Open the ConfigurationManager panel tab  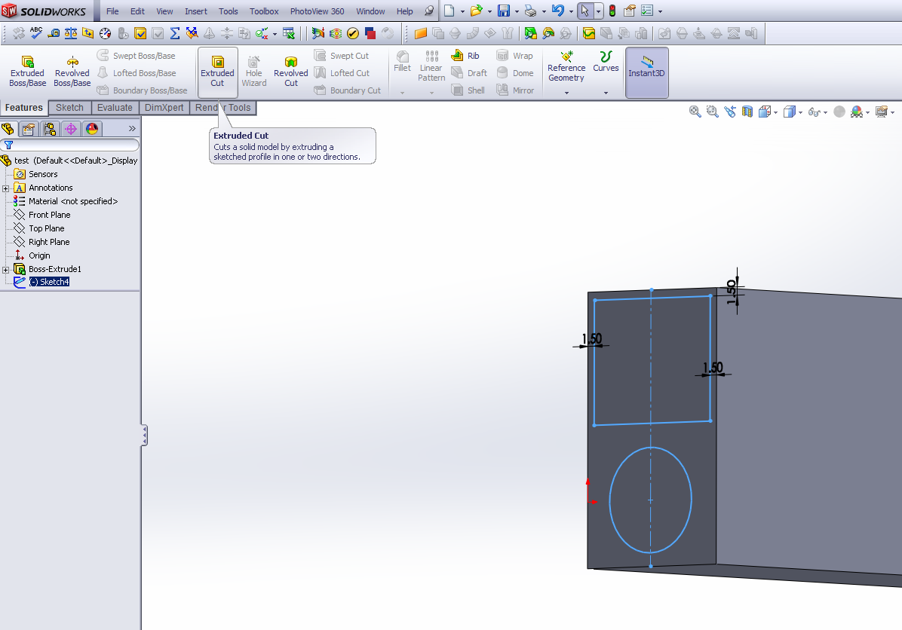click(50, 129)
